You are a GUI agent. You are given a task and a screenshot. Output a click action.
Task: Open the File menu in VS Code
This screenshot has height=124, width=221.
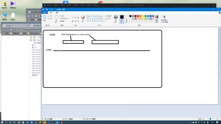49,5
